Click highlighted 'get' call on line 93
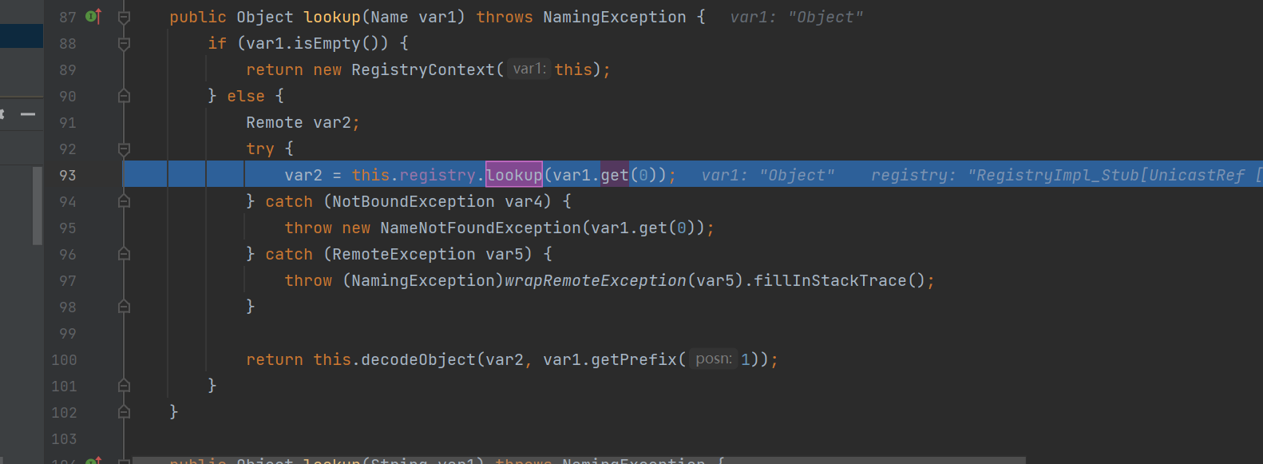The width and height of the screenshot is (1263, 464). tap(615, 175)
